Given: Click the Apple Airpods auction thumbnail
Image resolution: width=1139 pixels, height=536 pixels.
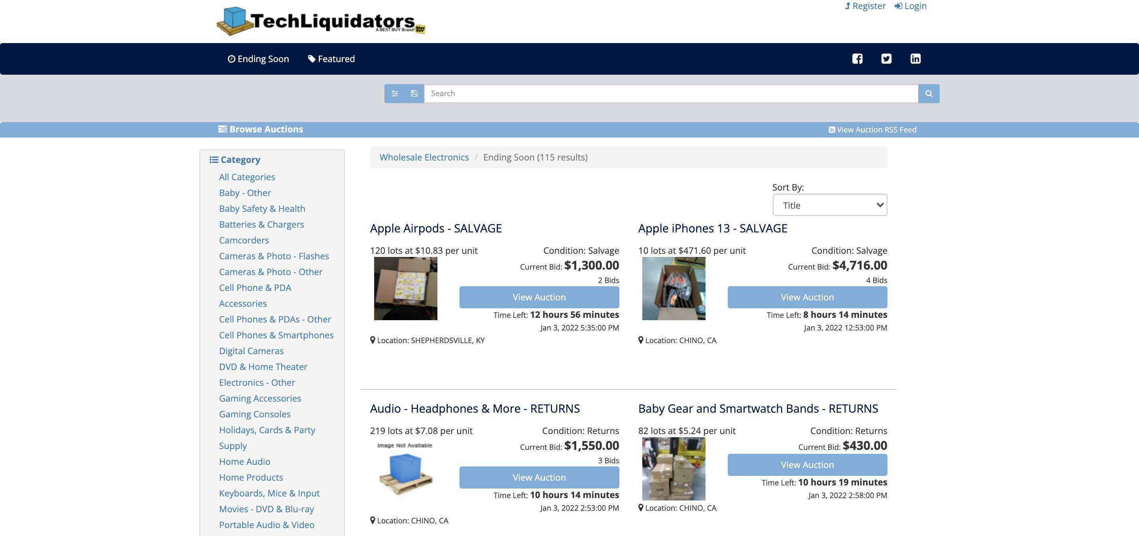Looking at the screenshot, I should pos(405,288).
